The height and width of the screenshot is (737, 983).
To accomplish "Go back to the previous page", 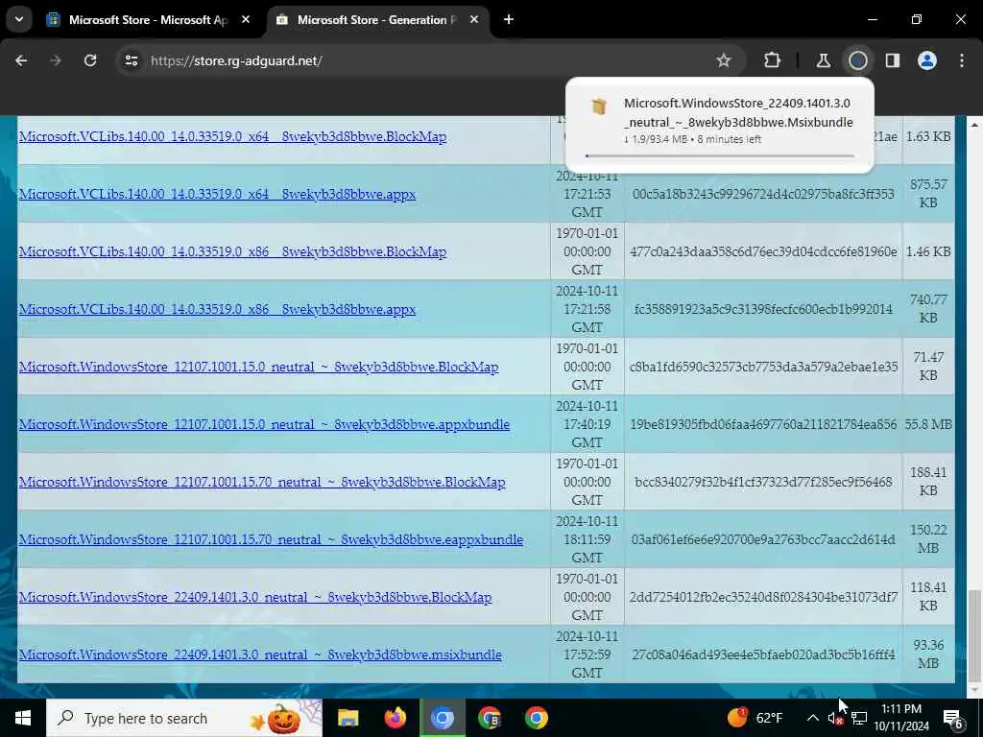I will pos(21,60).
